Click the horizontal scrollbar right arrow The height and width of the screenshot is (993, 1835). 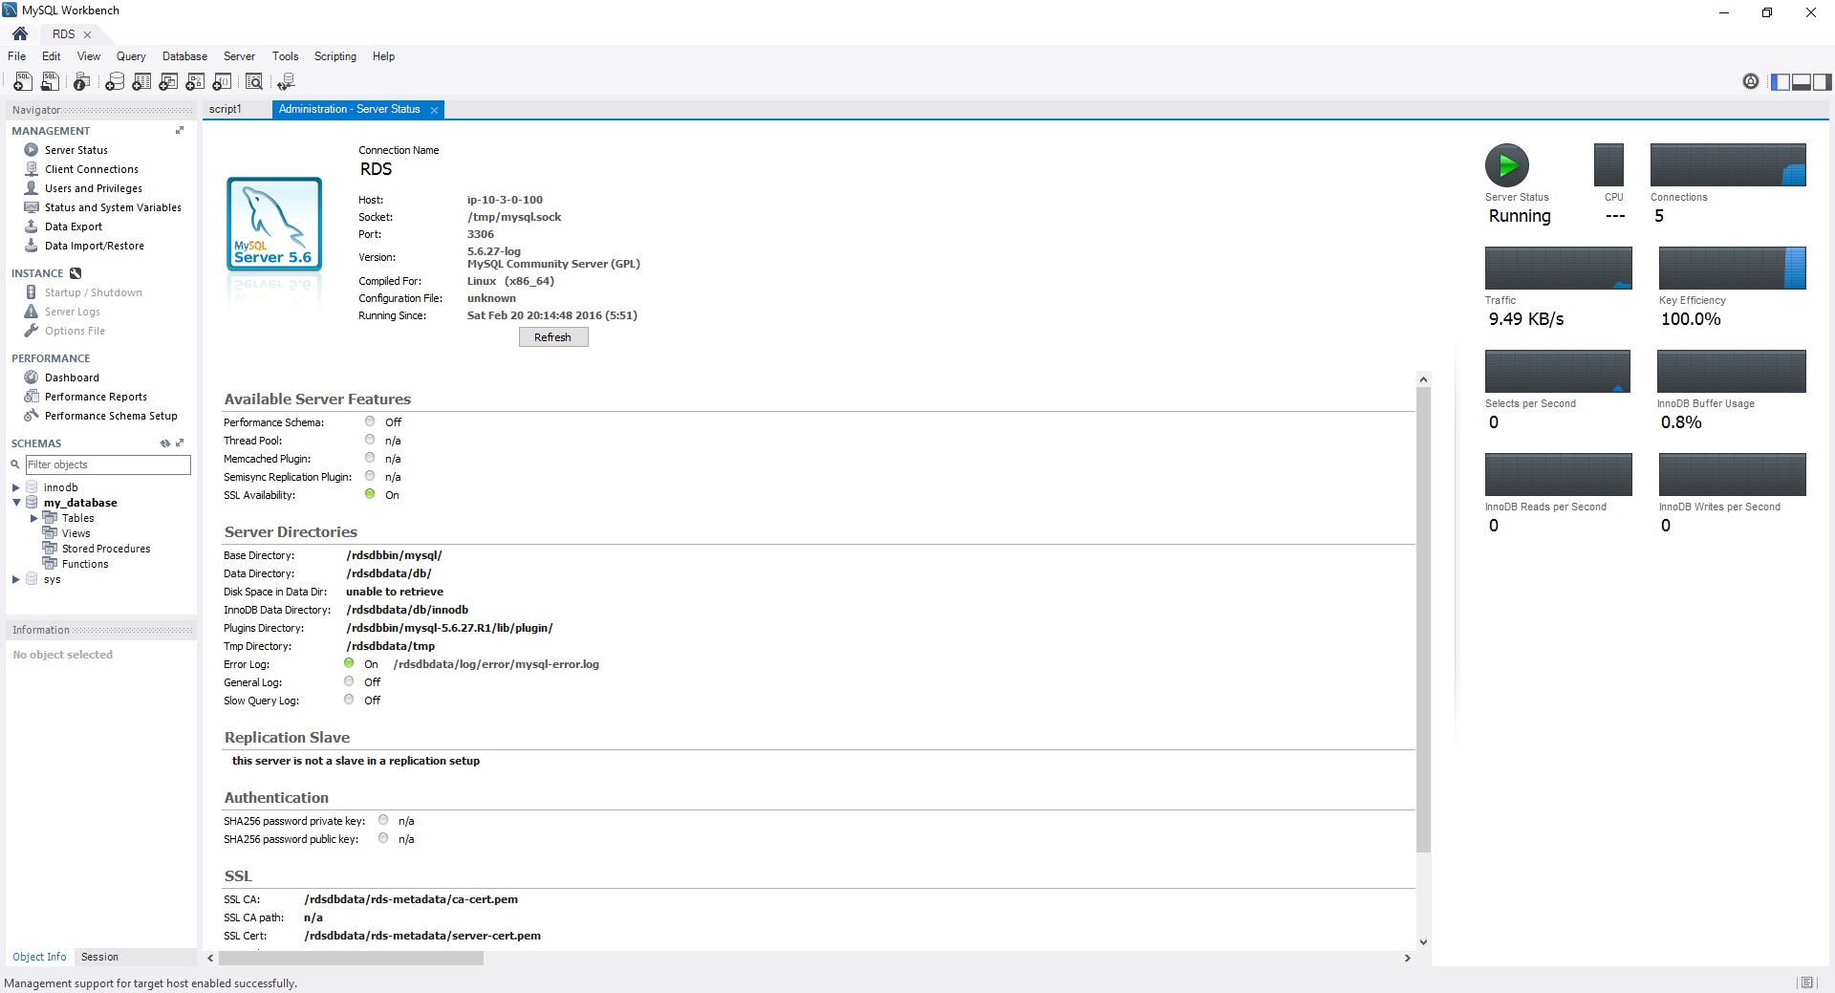[x=1407, y=958]
